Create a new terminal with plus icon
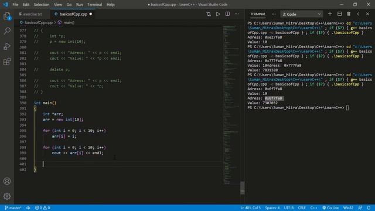The image size is (375, 211). (330, 14)
